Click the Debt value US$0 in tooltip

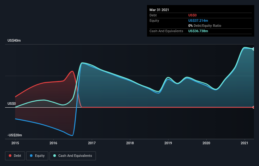point(192,15)
